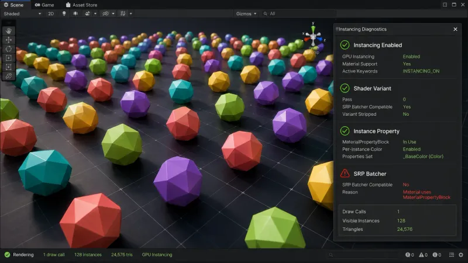Click the red 'Material uses MaterialPropertyBlock' reason
The image size is (468, 263).
tap(426, 195)
